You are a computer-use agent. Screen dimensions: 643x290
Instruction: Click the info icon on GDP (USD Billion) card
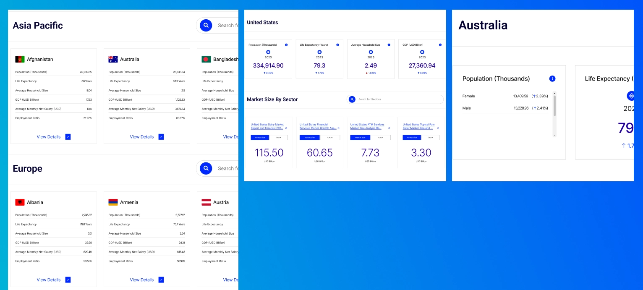(x=440, y=45)
